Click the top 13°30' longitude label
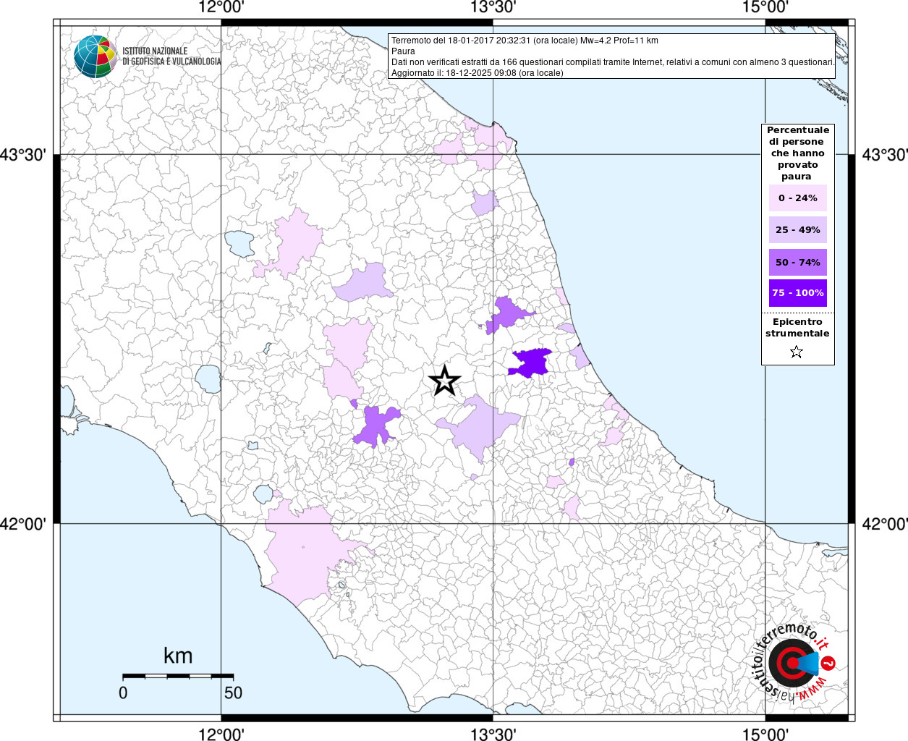908x741 pixels. pos(493,8)
